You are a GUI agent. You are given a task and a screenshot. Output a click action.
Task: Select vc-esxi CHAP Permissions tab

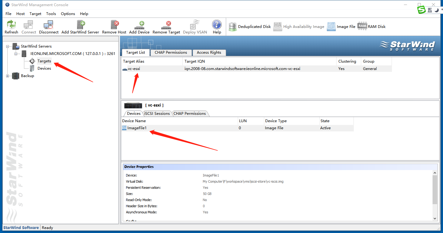coord(190,113)
